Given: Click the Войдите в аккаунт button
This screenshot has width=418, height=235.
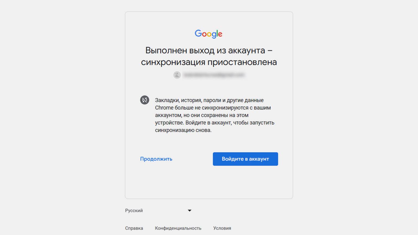Looking at the screenshot, I should coord(245,159).
